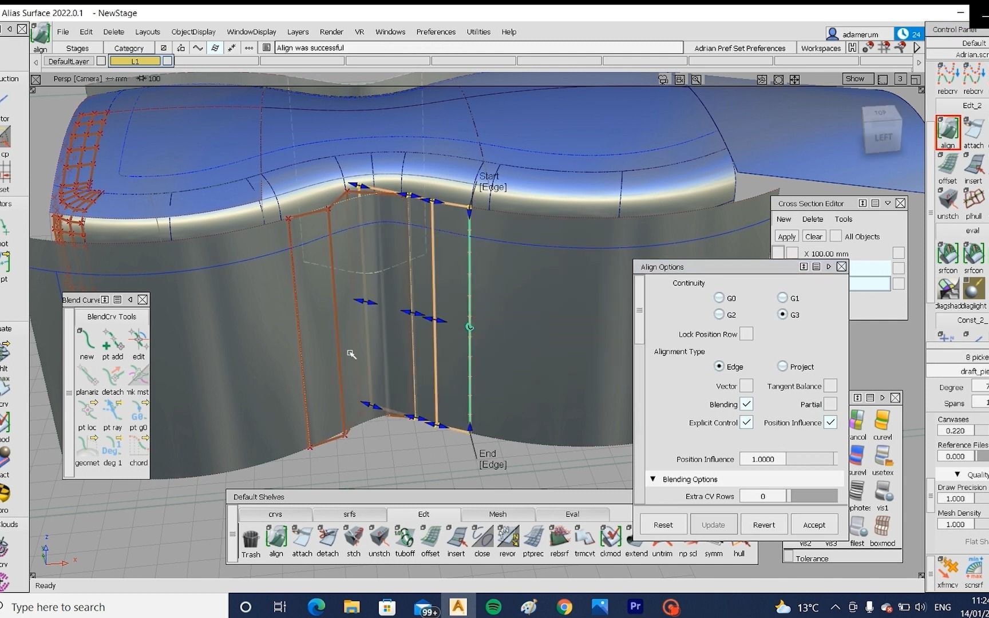Select the detach tool in Default Shelves
Screen dimensions: 989x618
[x=327, y=538]
